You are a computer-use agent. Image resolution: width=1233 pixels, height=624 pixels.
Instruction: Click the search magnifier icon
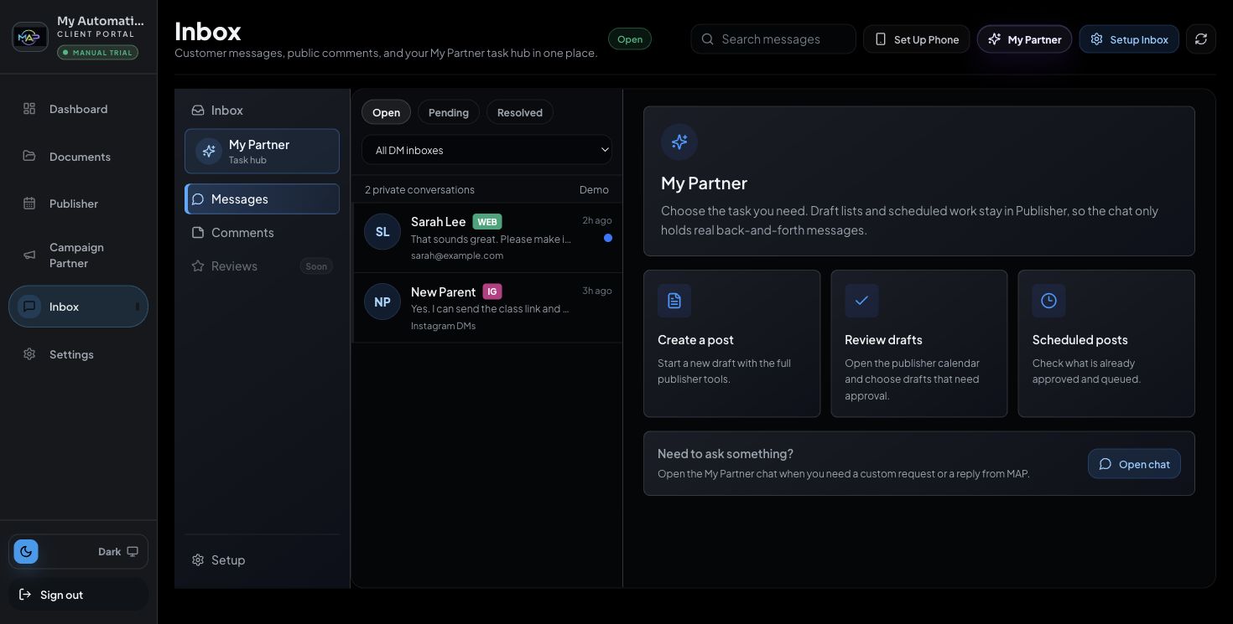point(708,39)
